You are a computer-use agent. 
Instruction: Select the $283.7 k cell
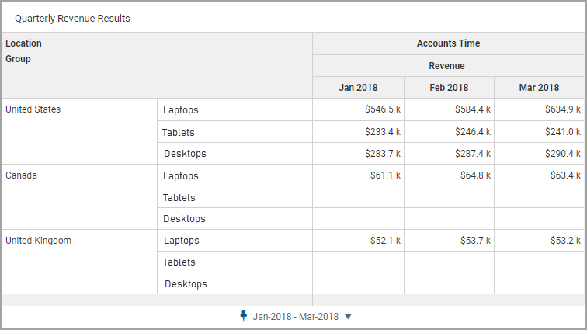coord(358,154)
